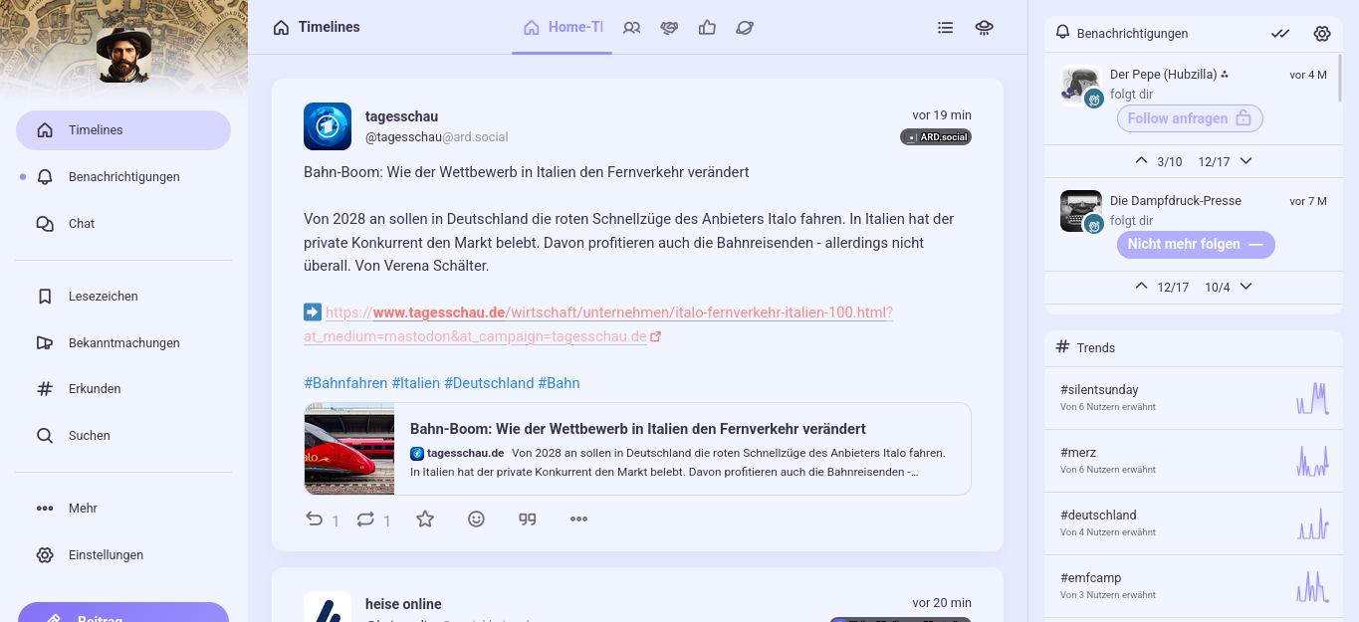Click the ARD.social instance badge
1359x622 pixels.
pos(936,137)
